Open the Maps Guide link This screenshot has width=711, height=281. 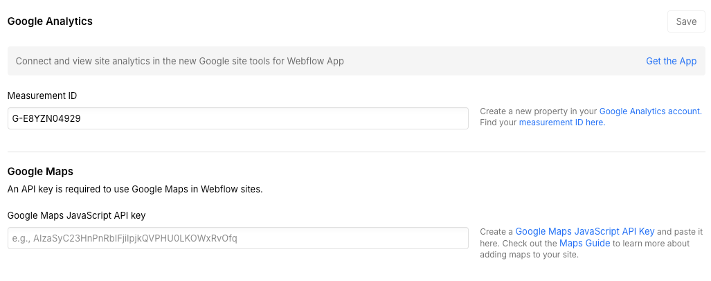[584, 243]
